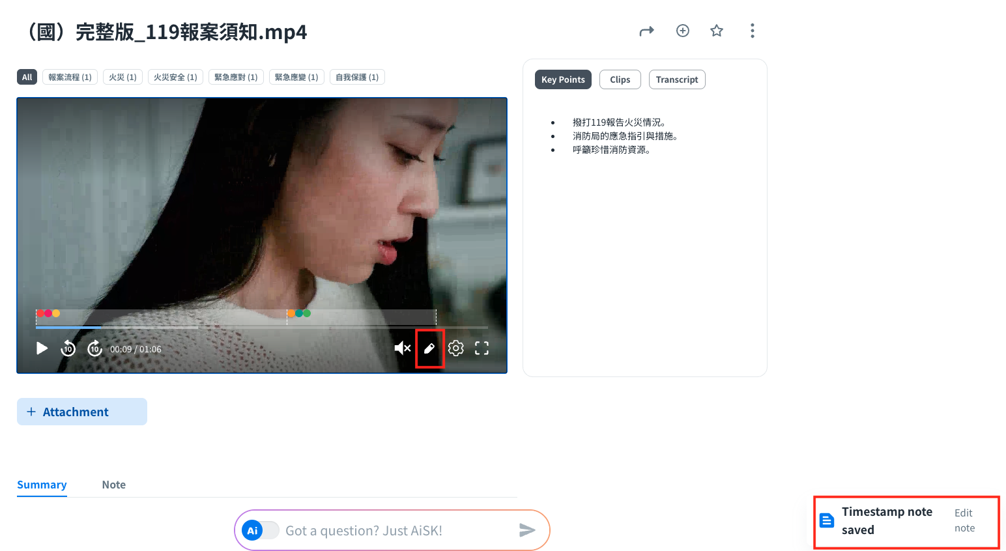The width and height of the screenshot is (1006, 551).
Task: Switch to the Transcript tab
Action: [676, 79]
